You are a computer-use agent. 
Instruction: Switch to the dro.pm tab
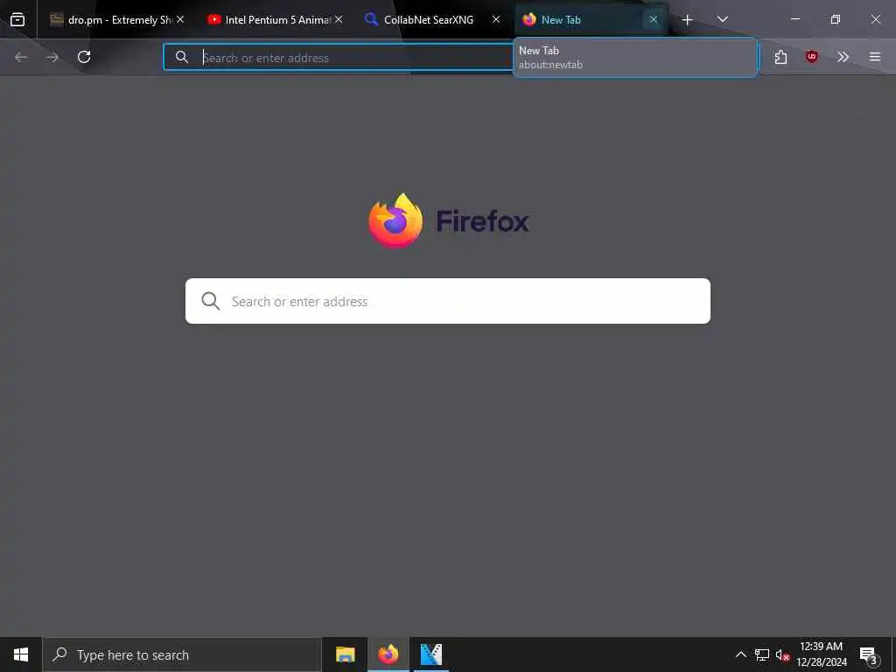[117, 19]
